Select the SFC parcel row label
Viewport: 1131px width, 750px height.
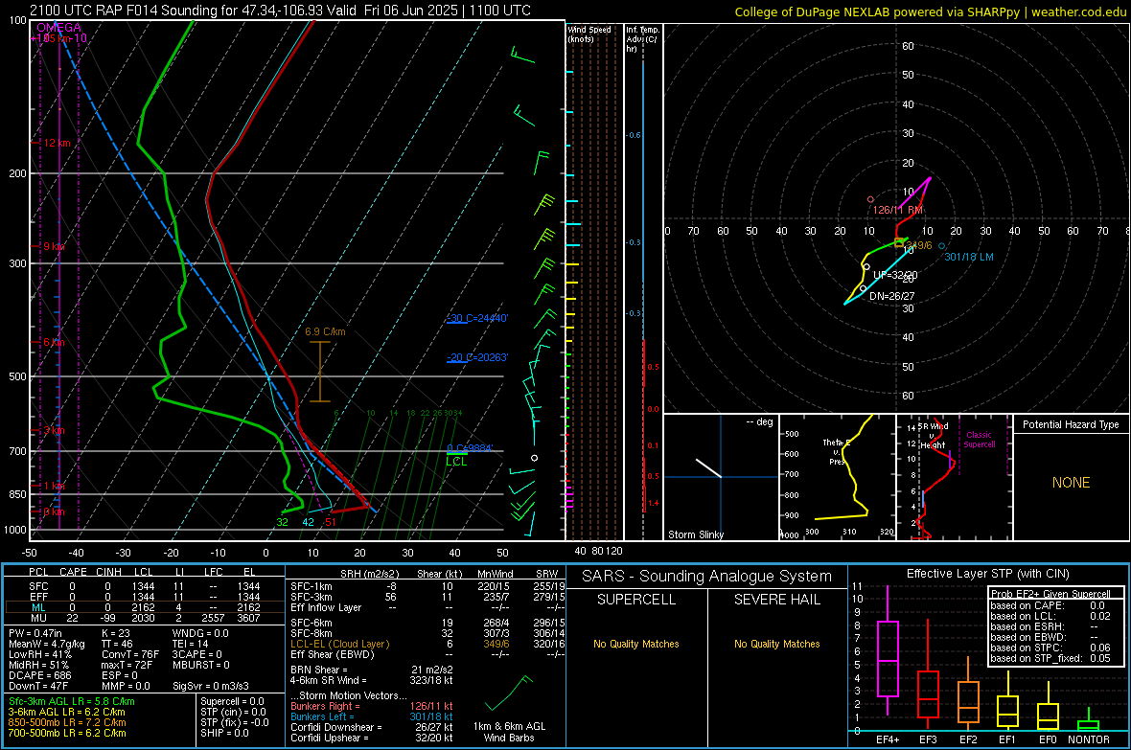[x=38, y=586]
